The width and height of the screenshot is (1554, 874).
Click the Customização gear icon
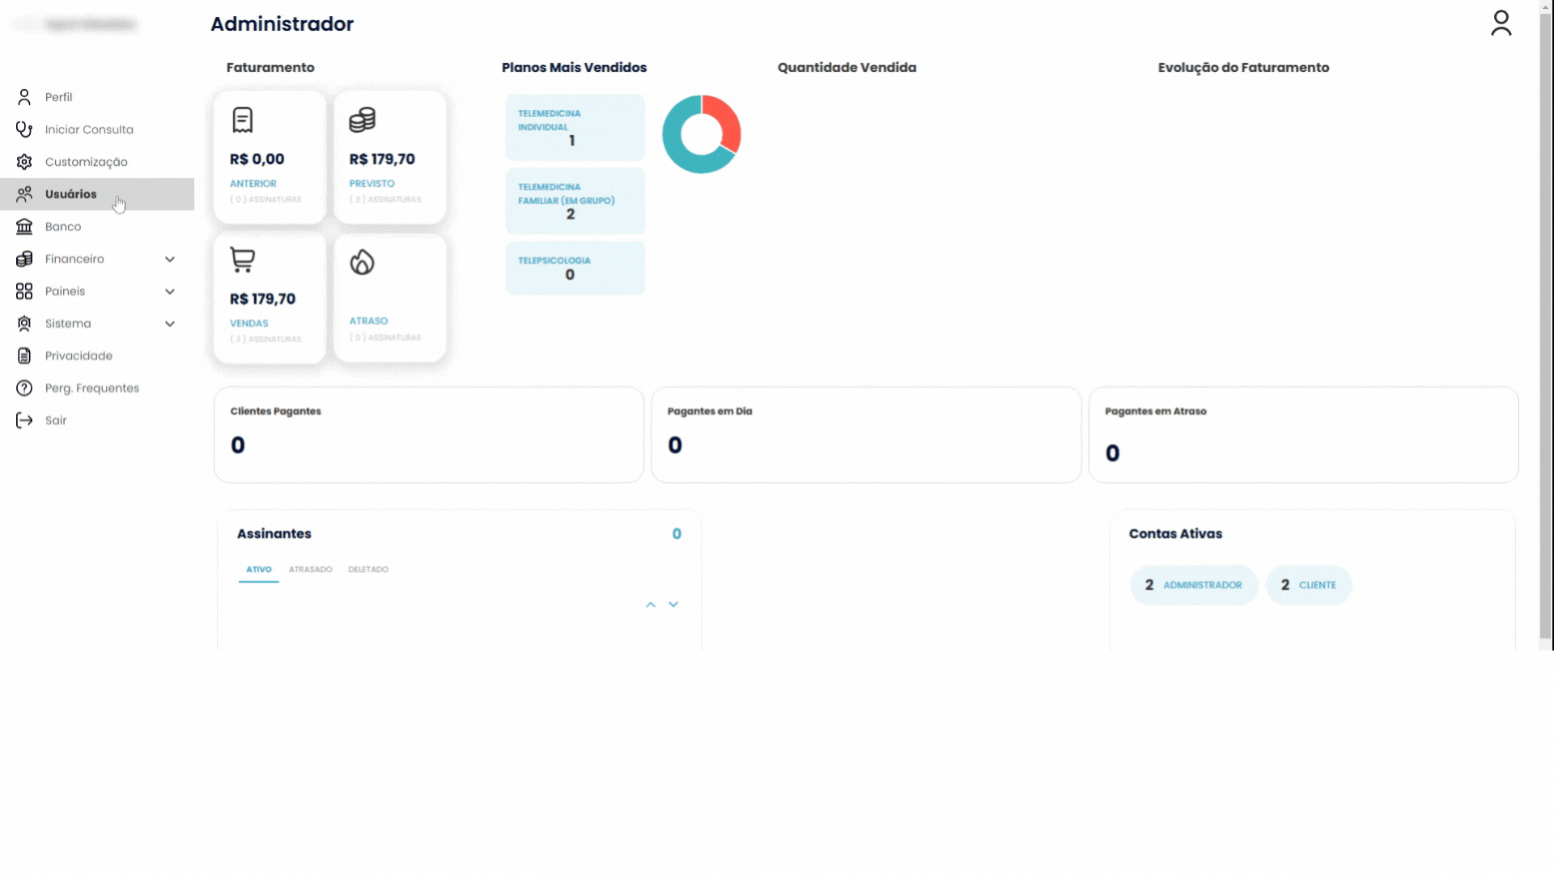pyautogui.click(x=24, y=162)
